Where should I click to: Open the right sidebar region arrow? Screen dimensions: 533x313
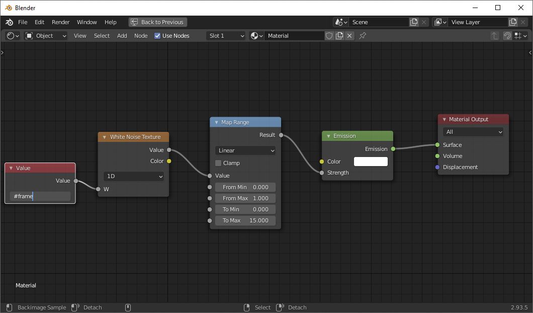point(530,52)
